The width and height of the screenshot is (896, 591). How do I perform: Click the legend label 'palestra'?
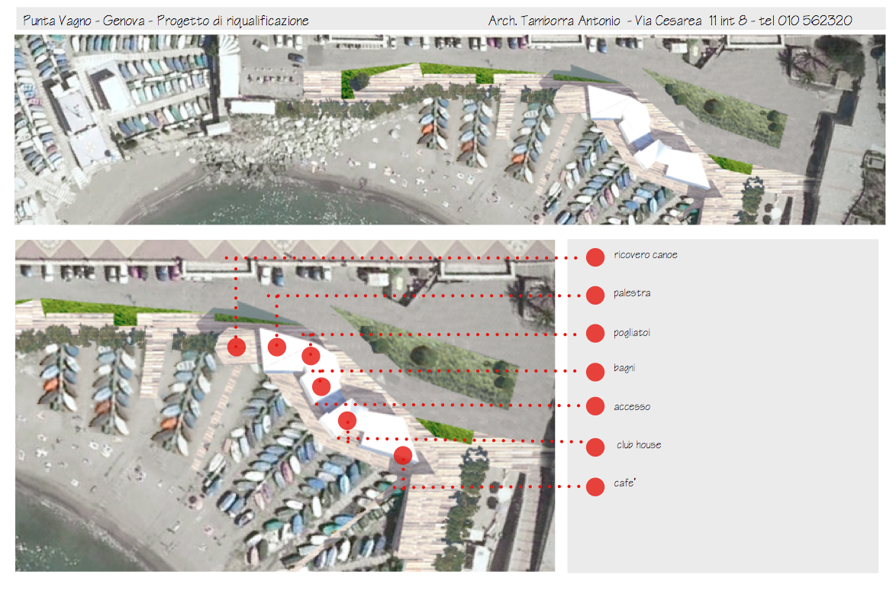632,293
